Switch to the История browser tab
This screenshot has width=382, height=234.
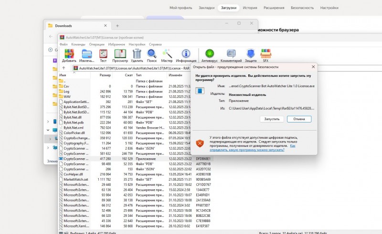250,8
